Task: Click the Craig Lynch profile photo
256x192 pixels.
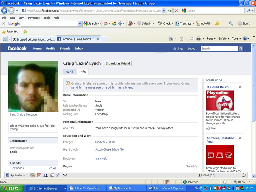Action: (33, 86)
